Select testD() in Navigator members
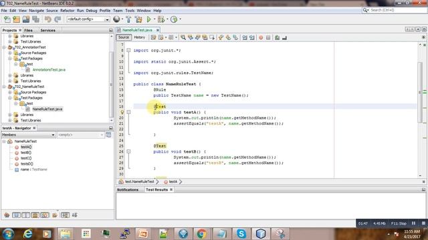This screenshot has height=240, width=428. click(x=27, y=164)
